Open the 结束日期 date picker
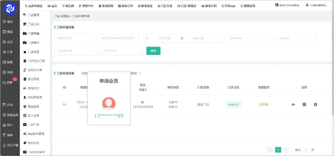Image resolution: width=334 pixels, height=156 pixels. click(198, 38)
